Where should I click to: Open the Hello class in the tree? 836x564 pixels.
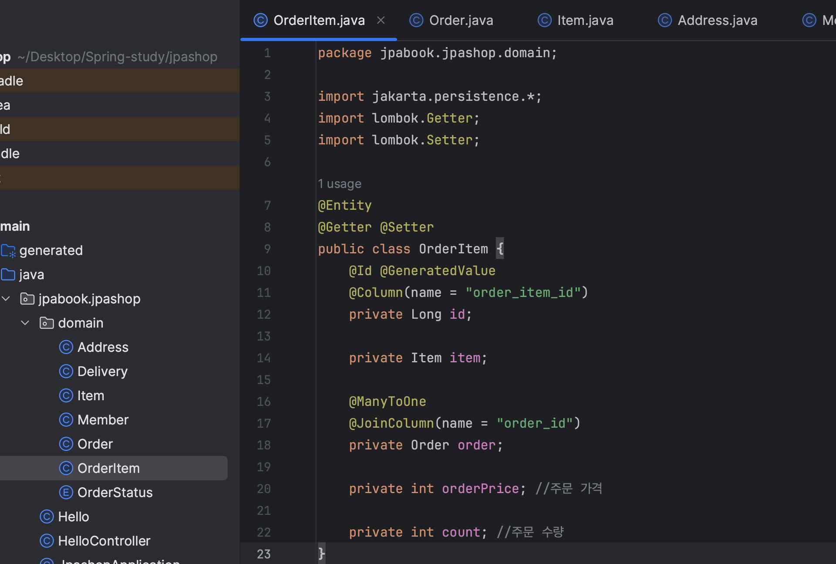click(74, 517)
